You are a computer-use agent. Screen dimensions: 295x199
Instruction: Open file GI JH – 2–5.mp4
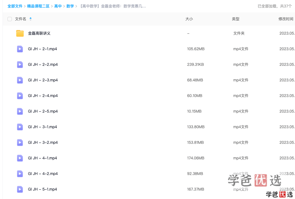[43, 111]
